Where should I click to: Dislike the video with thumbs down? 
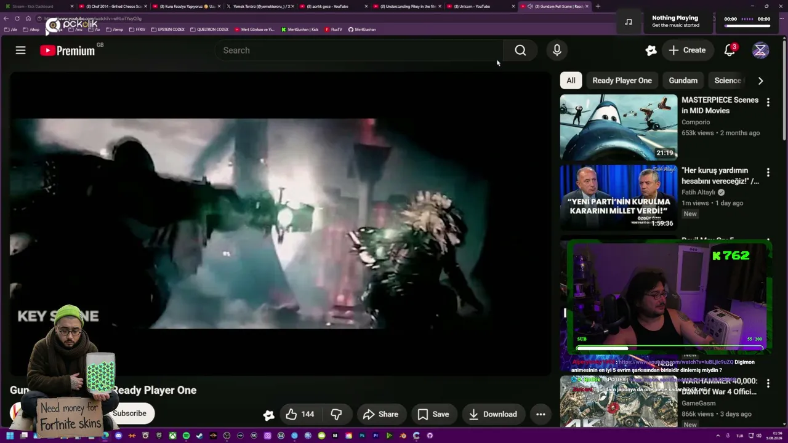click(x=336, y=414)
